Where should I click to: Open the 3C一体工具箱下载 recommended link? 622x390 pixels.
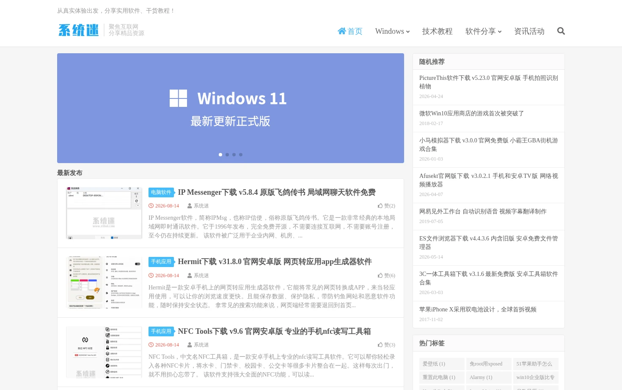(x=489, y=278)
